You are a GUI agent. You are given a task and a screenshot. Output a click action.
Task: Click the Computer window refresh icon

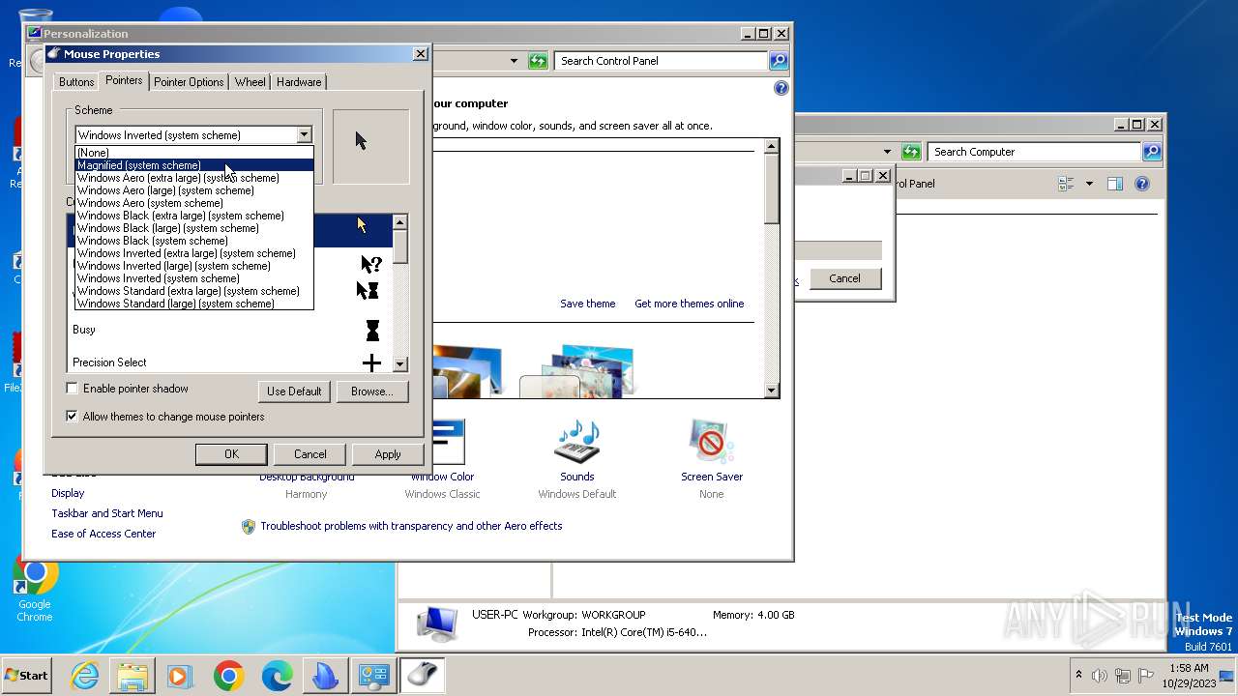911,152
